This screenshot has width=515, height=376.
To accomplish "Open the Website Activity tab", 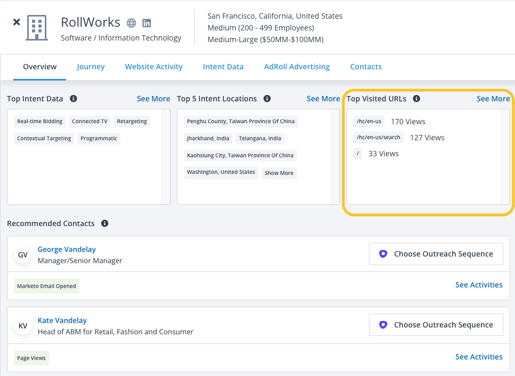I will click(154, 67).
